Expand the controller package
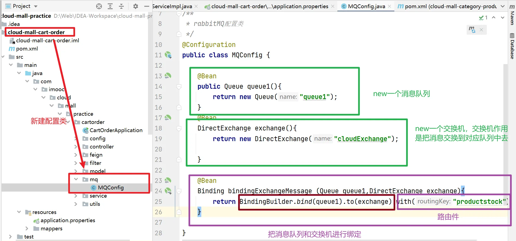This screenshot has width=516, height=241. point(76,147)
